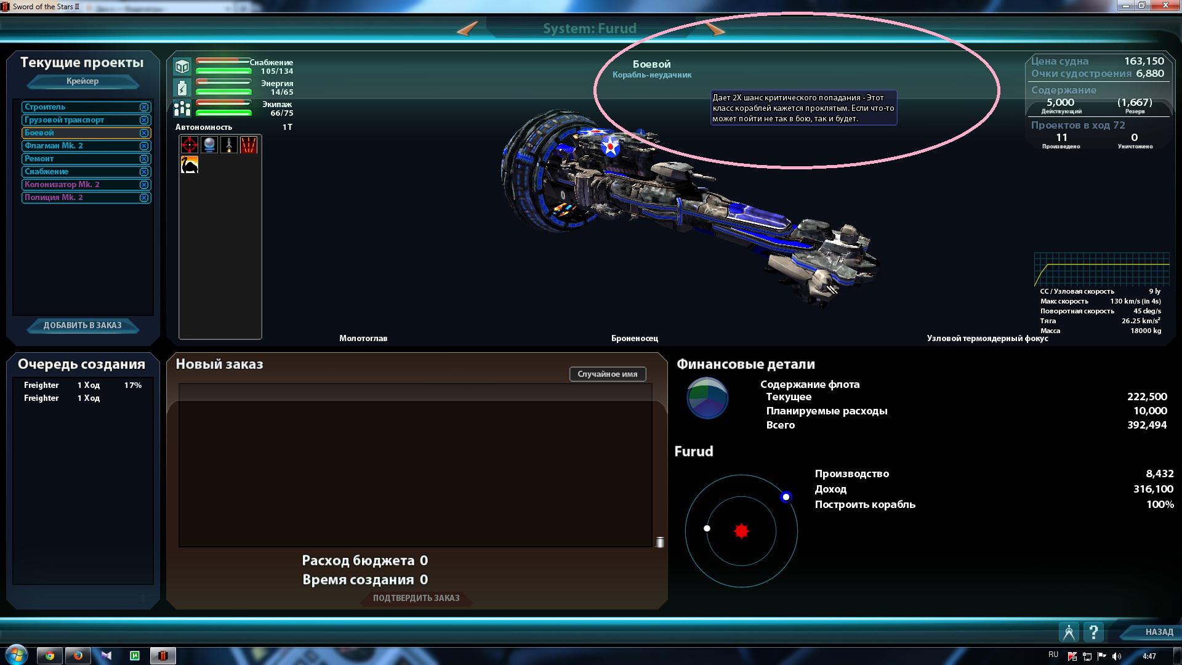Image resolution: width=1182 pixels, height=665 pixels.
Task: Open the Крейсер ship class selector
Action: point(82,81)
